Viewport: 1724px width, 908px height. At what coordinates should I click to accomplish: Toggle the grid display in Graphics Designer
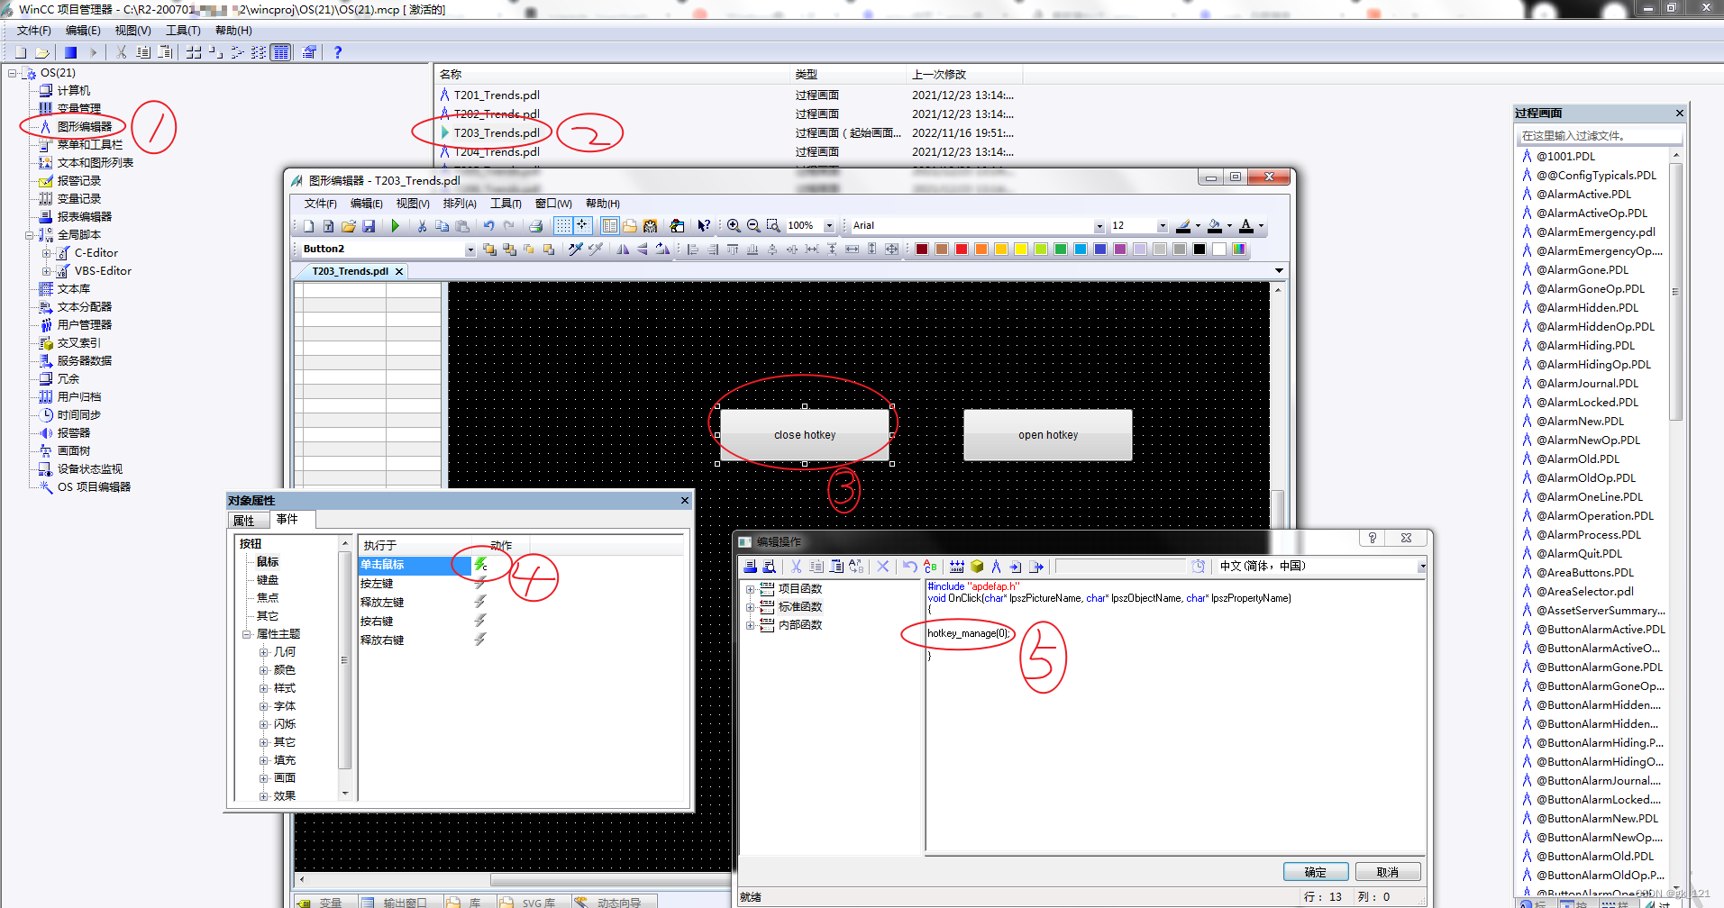563,225
